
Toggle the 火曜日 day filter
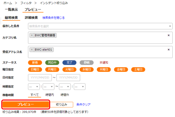click(x=70, y=70)
